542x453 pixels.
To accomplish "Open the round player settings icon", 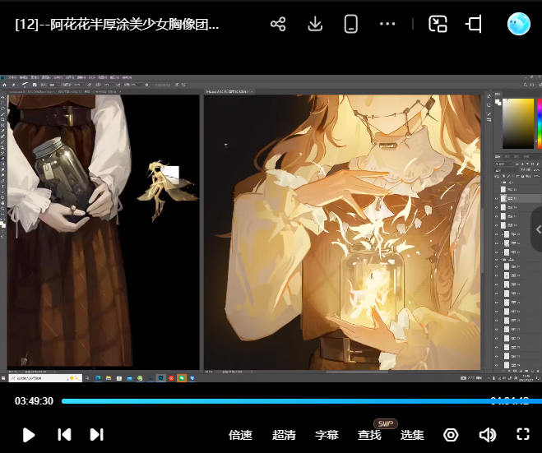I will pos(451,435).
